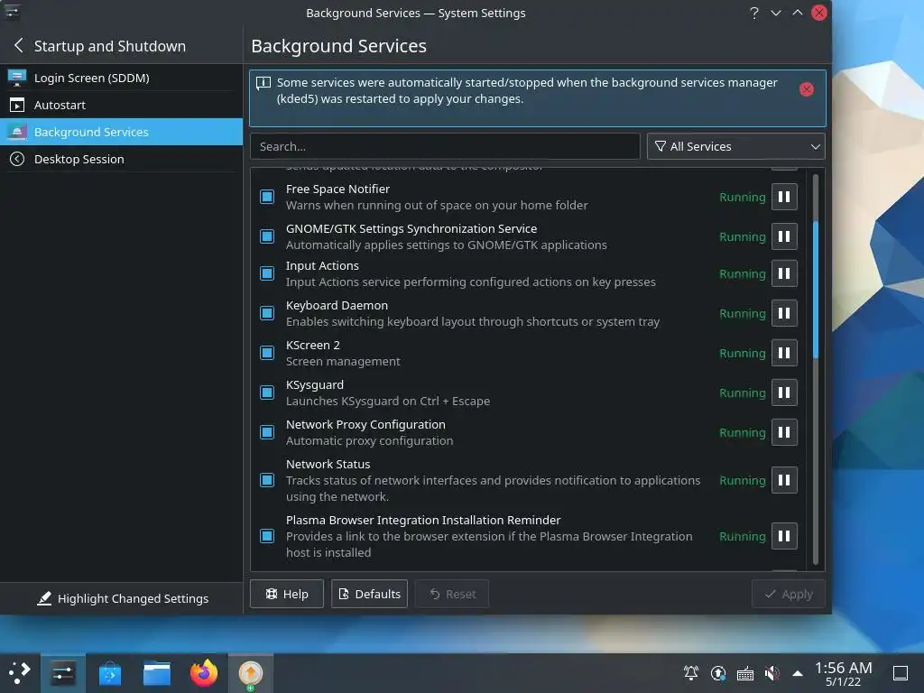Stop the KScreen 2 service
The height and width of the screenshot is (693, 924).
click(x=784, y=353)
